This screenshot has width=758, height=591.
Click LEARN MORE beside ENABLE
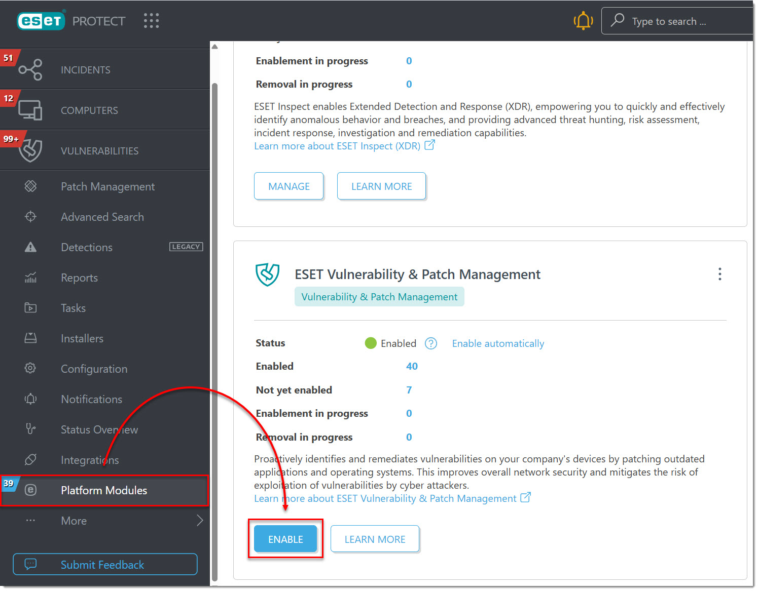(375, 539)
